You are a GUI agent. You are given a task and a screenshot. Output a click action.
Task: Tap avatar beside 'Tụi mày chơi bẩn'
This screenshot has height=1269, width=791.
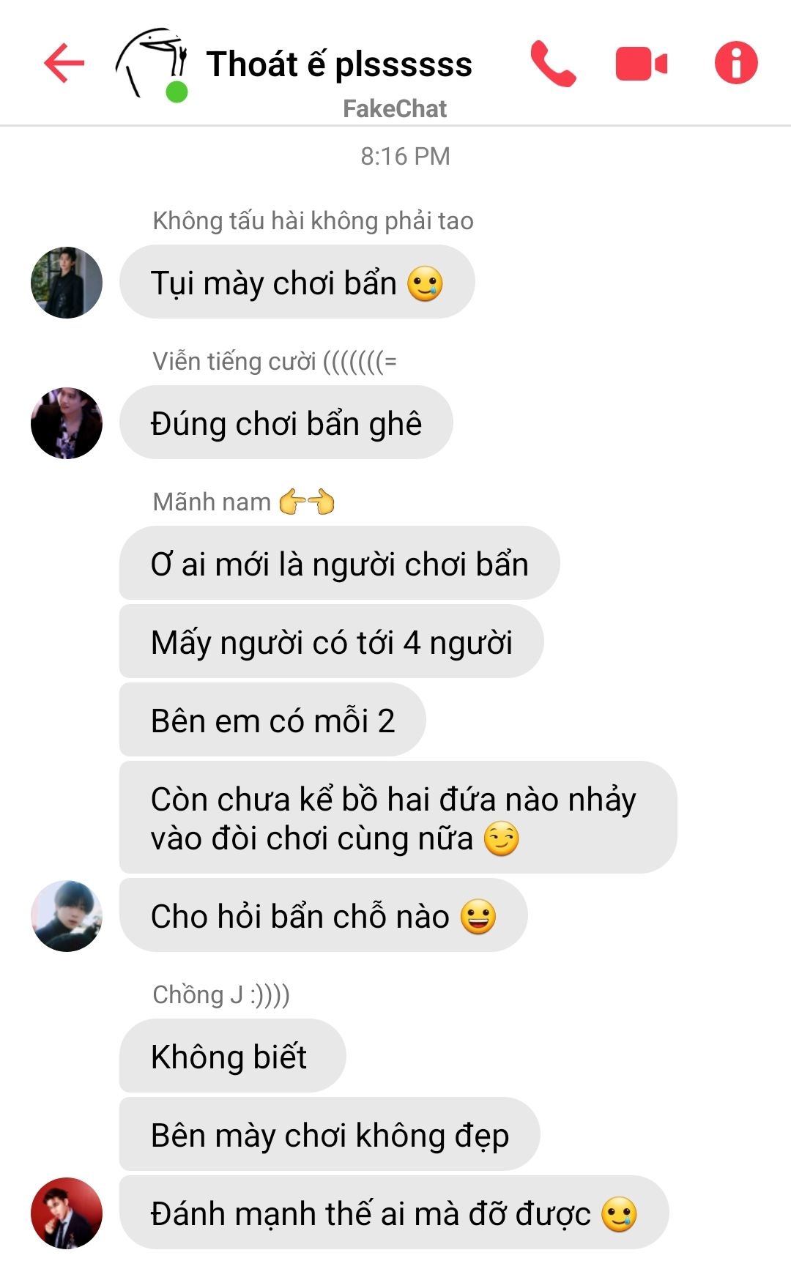(67, 283)
